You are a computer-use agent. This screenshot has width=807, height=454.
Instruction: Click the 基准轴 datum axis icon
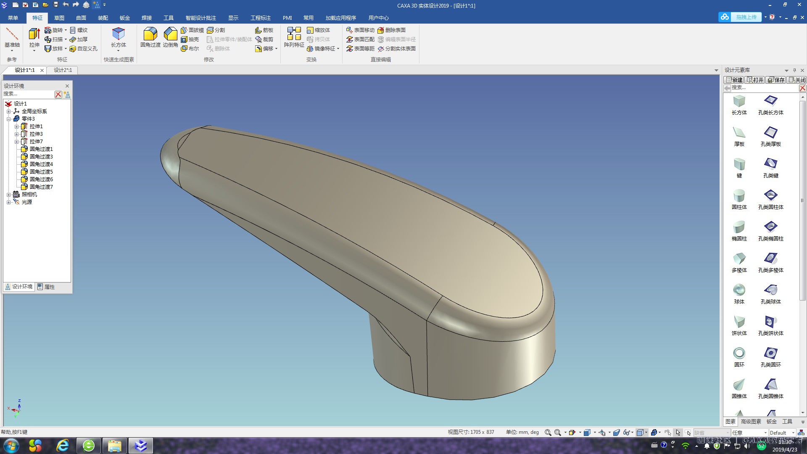coord(12,35)
